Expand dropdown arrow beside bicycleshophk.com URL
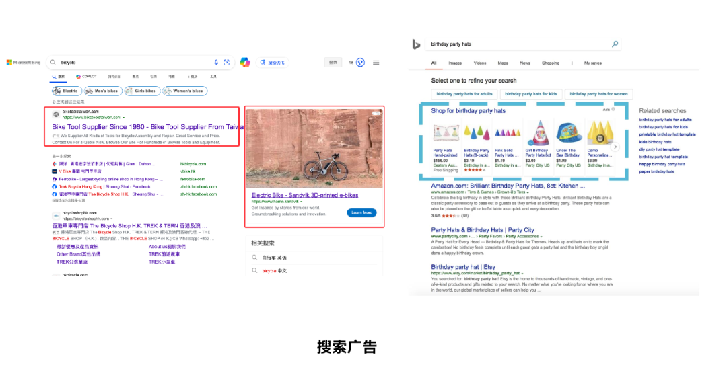This screenshot has width=727, height=392. [111, 219]
